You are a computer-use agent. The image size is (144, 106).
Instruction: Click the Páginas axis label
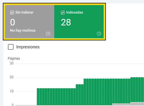click(x=14, y=59)
